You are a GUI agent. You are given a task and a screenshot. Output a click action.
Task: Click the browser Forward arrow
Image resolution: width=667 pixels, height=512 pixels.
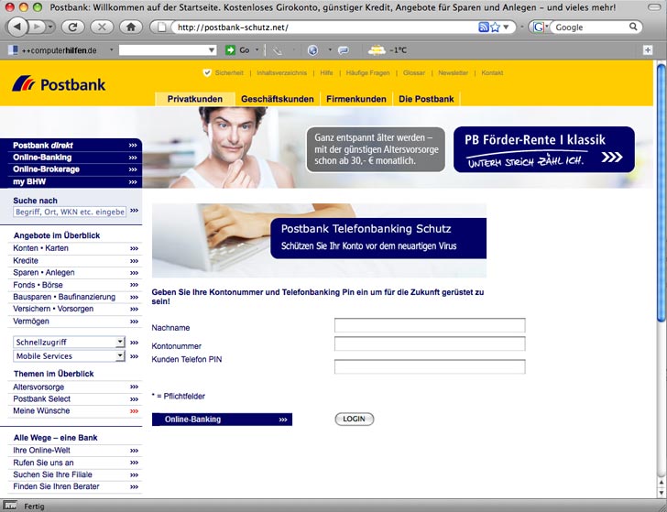click(38, 27)
